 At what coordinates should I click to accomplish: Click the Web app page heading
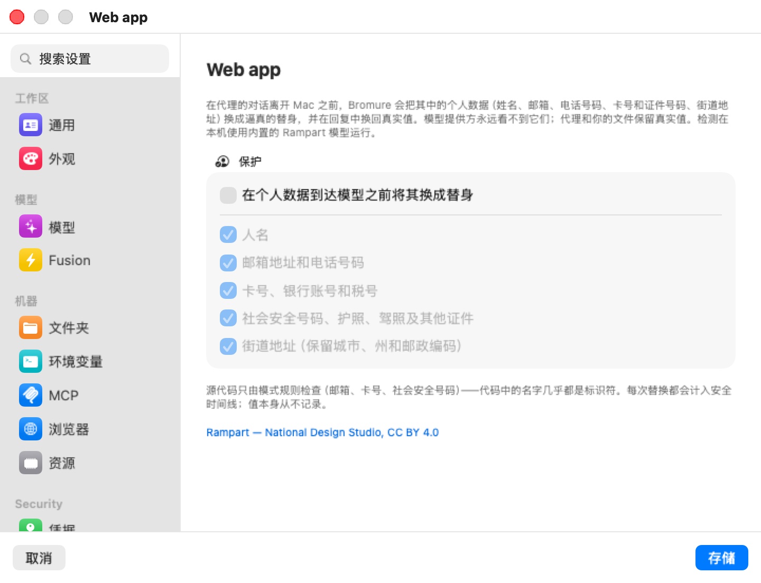pyautogui.click(x=244, y=70)
